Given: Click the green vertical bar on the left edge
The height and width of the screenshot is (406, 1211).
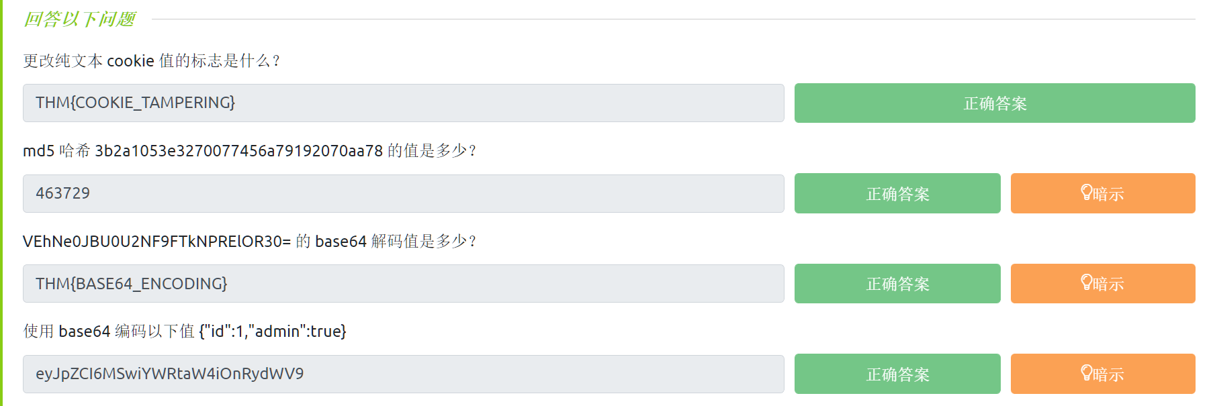Looking at the screenshot, I should click(x=2, y=201).
